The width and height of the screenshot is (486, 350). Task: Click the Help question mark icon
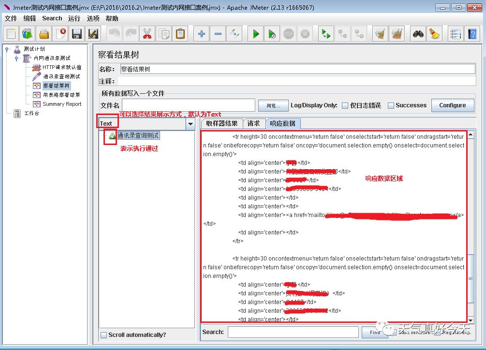[472, 34]
